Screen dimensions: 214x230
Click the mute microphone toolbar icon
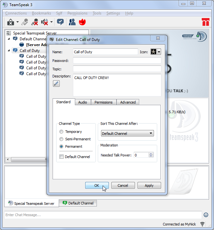[35, 22]
